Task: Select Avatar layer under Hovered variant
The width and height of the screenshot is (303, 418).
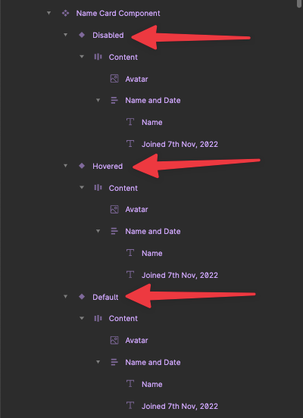Action: click(x=136, y=209)
